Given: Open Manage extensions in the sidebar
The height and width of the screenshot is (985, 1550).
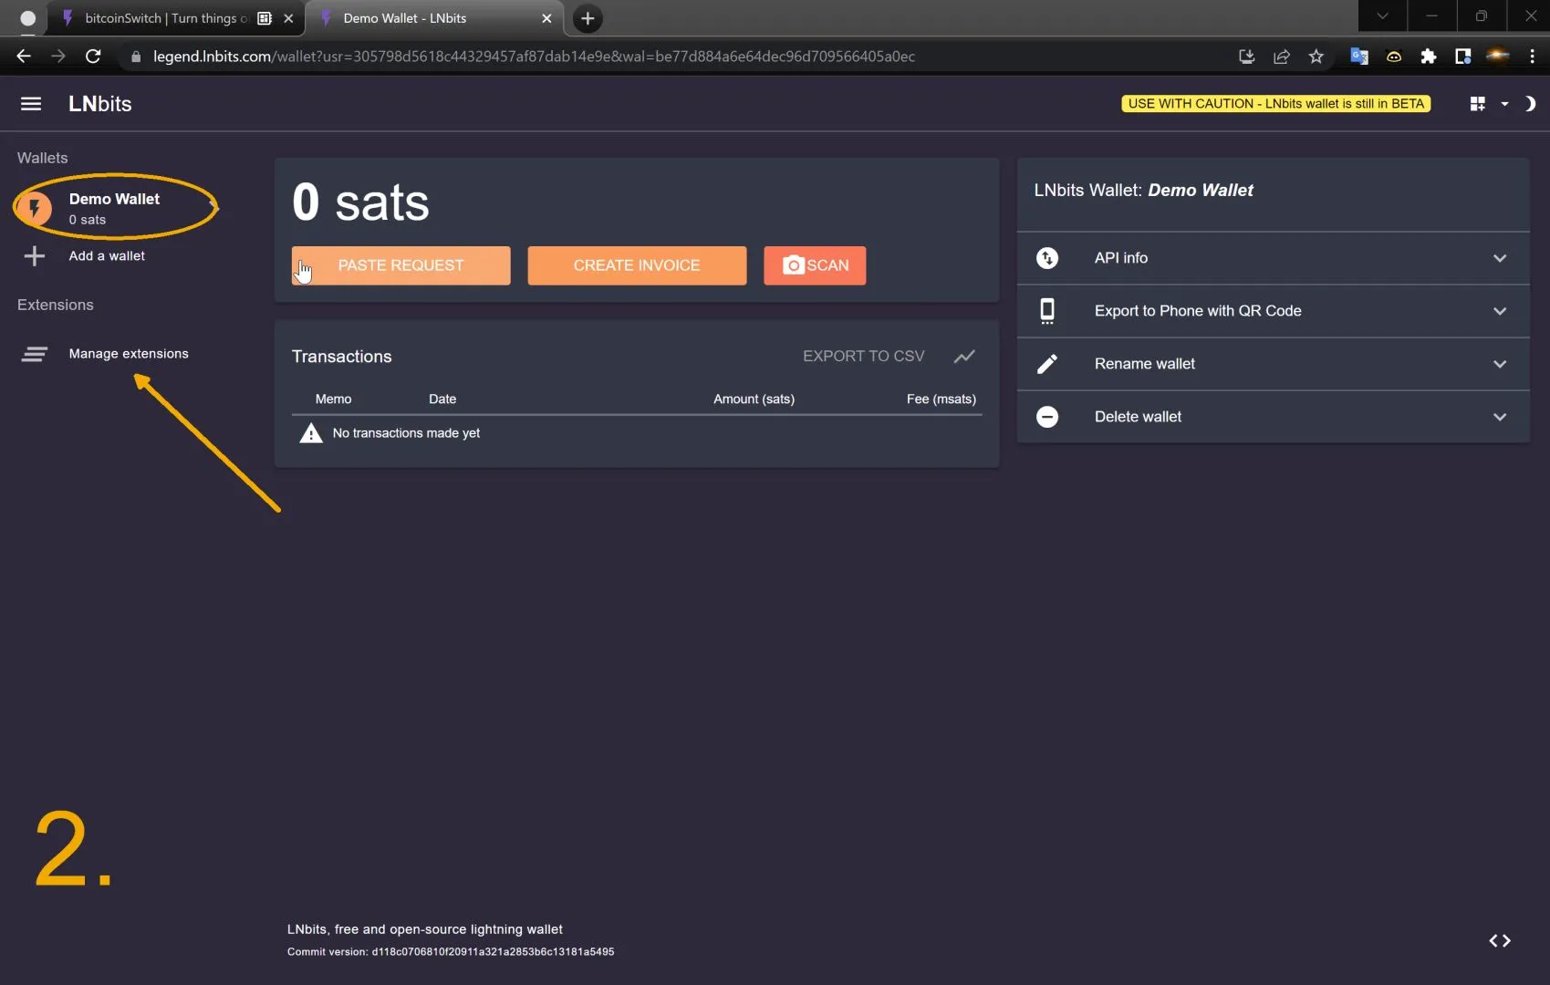Looking at the screenshot, I should [x=129, y=354].
